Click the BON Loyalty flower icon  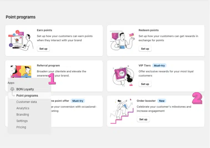[x=12, y=89]
